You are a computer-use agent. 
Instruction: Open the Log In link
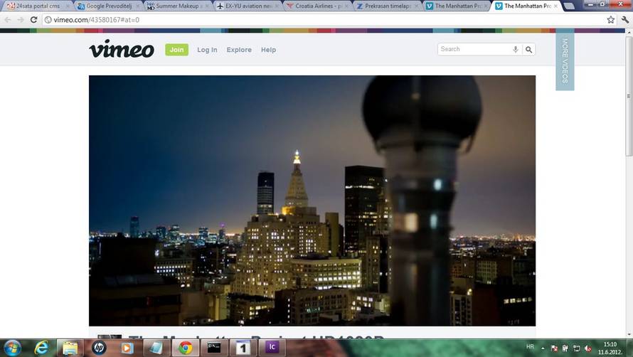coord(207,50)
